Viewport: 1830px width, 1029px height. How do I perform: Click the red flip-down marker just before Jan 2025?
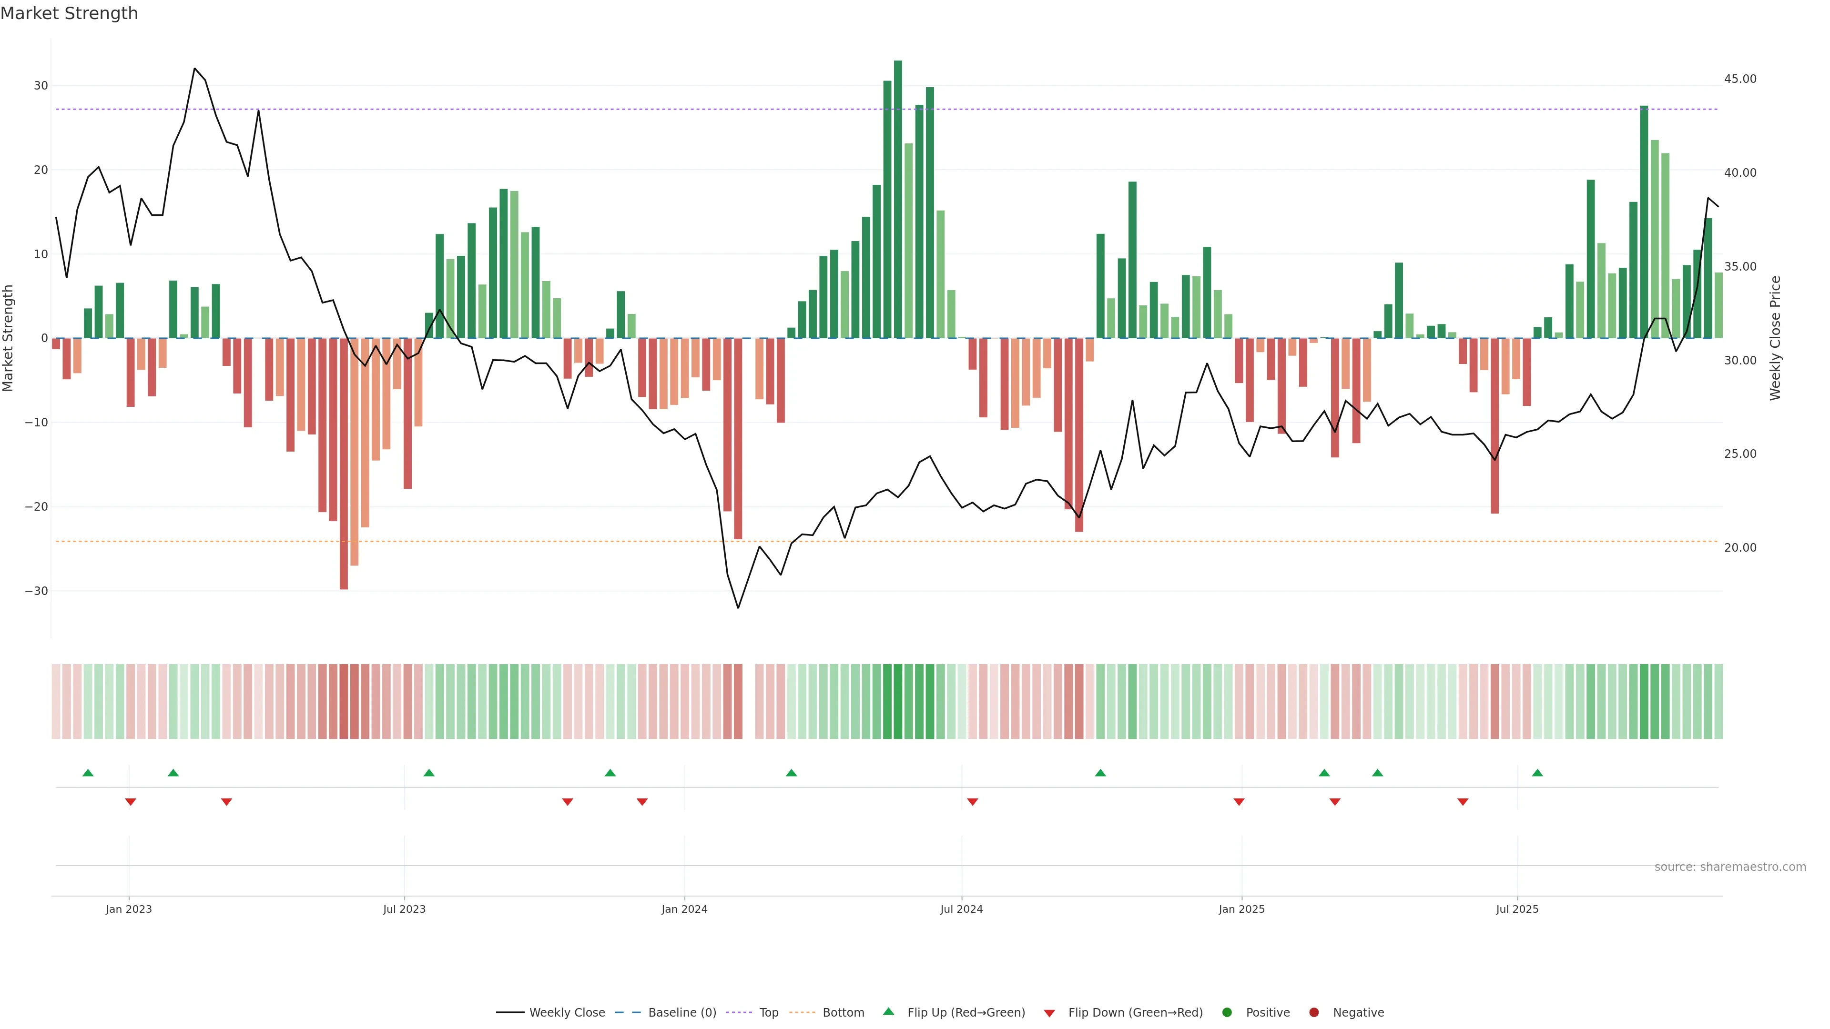(x=1239, y=802)
